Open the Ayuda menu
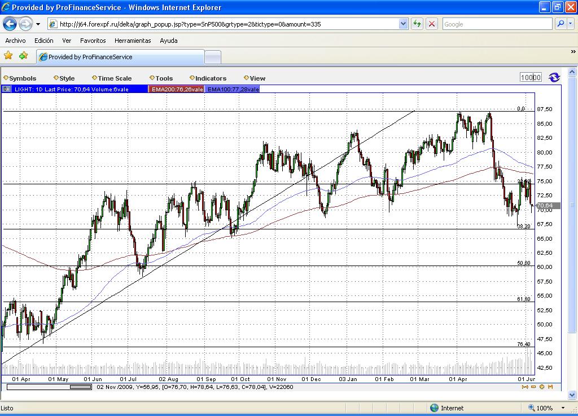This screenshot has height=416, width=578. pos(168,41)
